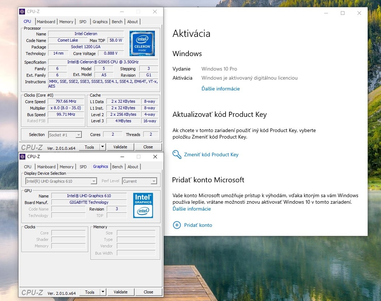Click the CPU-Z icon in Graphics window title bar
The image size is (381, 301).
pos(22,157)
